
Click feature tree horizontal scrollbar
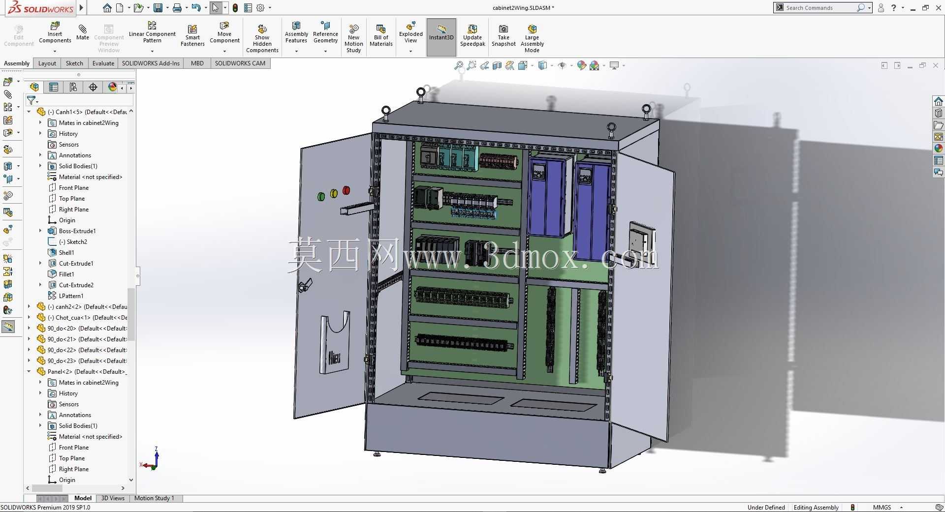(x=47, y=488)
